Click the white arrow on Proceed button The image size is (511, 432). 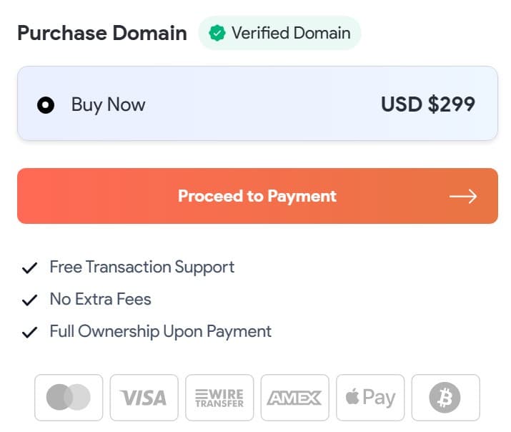463,196
